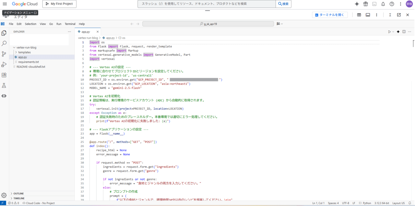Toggle the bottom panel layout icon
The width and height of the screenshot is (415, 206).
point(368,15)
